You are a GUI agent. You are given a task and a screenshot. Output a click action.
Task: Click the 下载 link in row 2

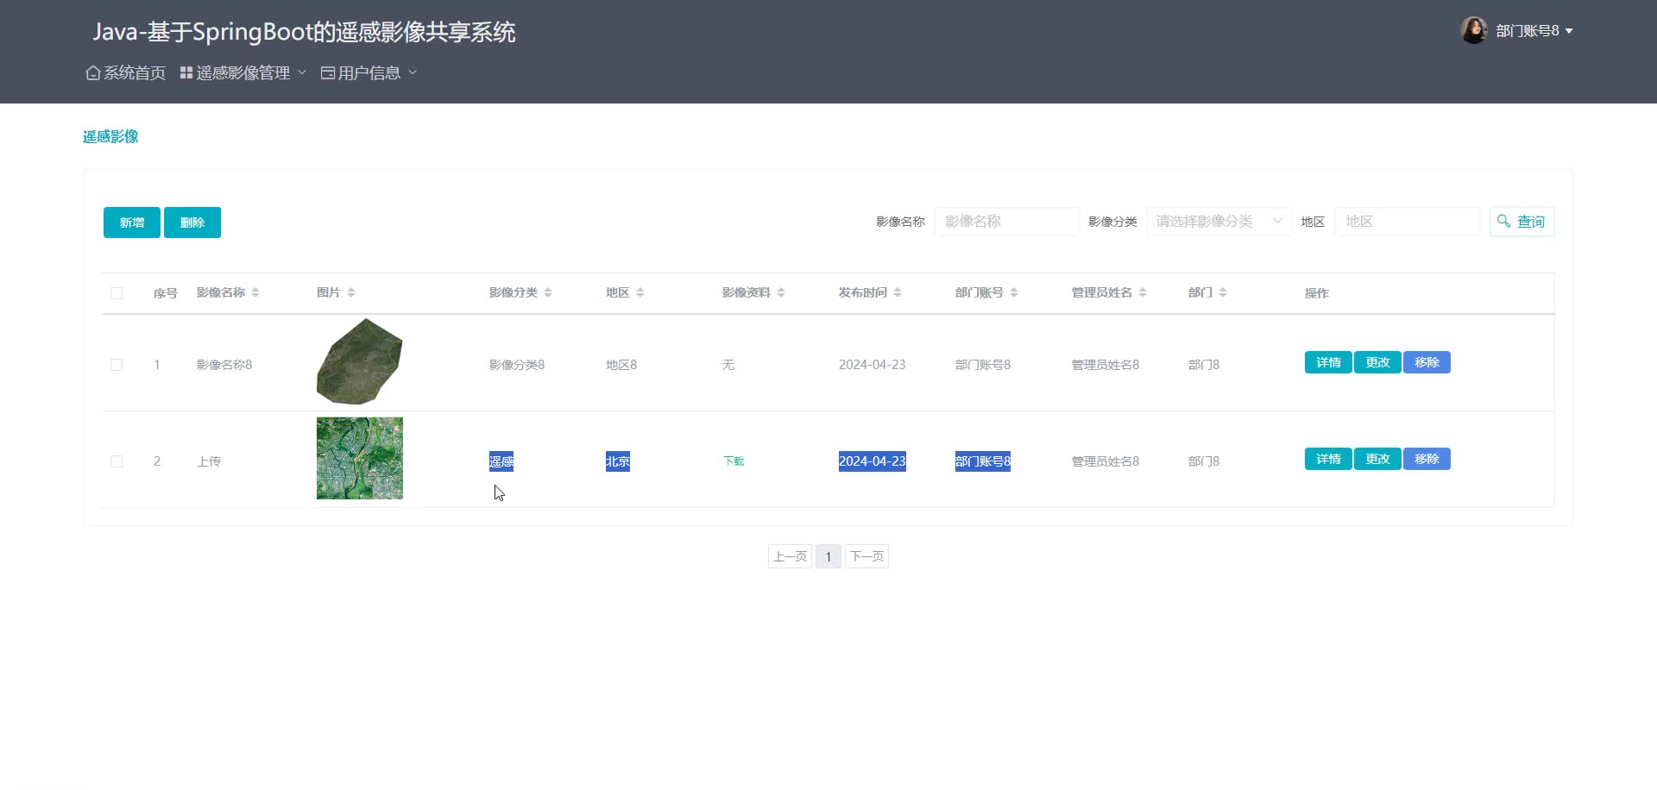[x=734, y=461]
